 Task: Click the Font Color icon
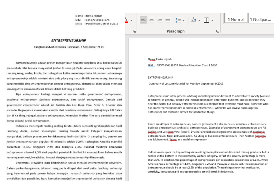tap(126, 20)
